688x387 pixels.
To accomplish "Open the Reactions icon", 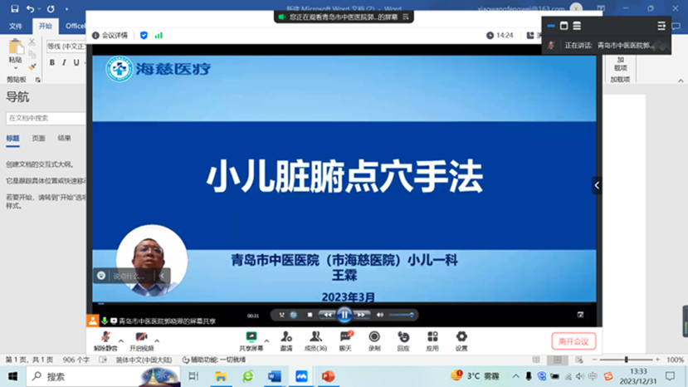I will [x=403, y=341].
